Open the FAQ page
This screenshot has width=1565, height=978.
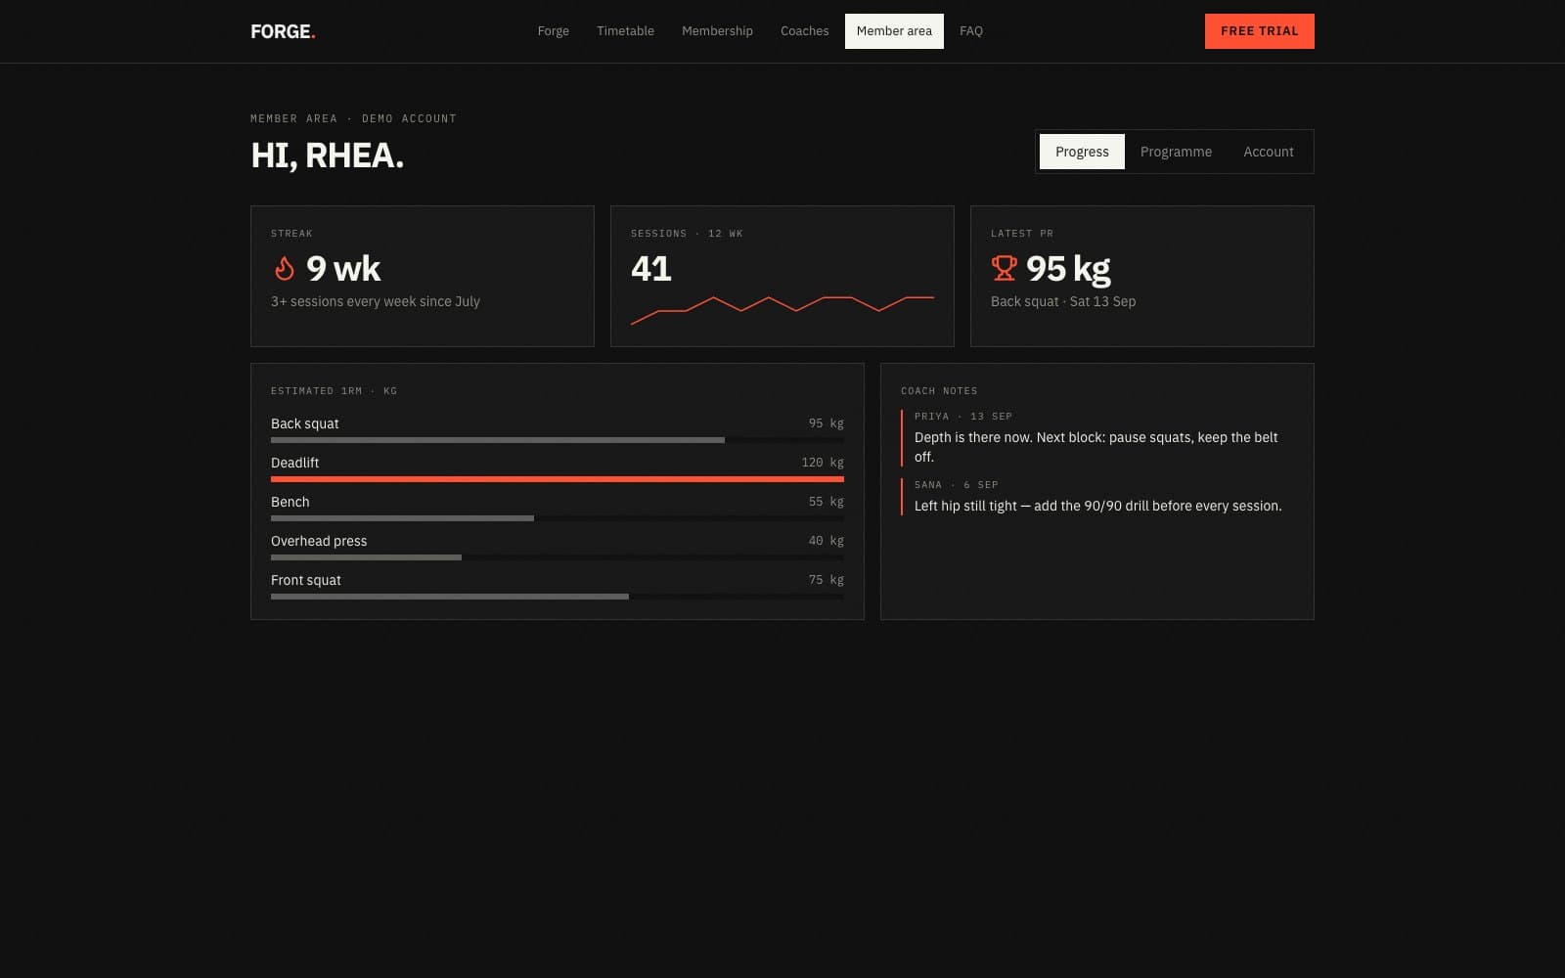[971, 31]
